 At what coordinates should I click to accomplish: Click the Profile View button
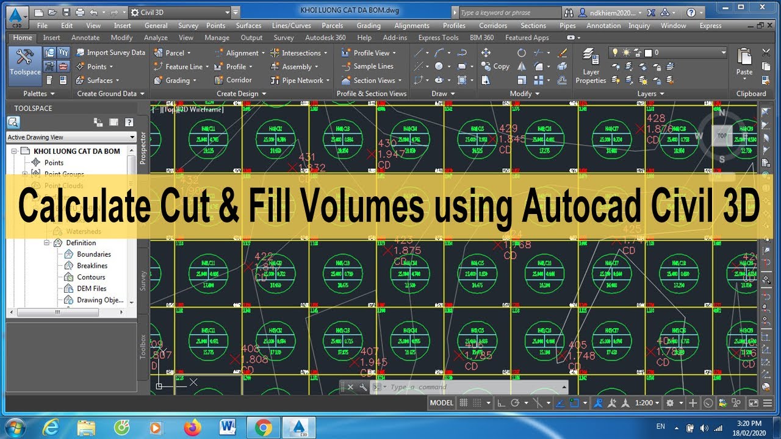(369, 53)
